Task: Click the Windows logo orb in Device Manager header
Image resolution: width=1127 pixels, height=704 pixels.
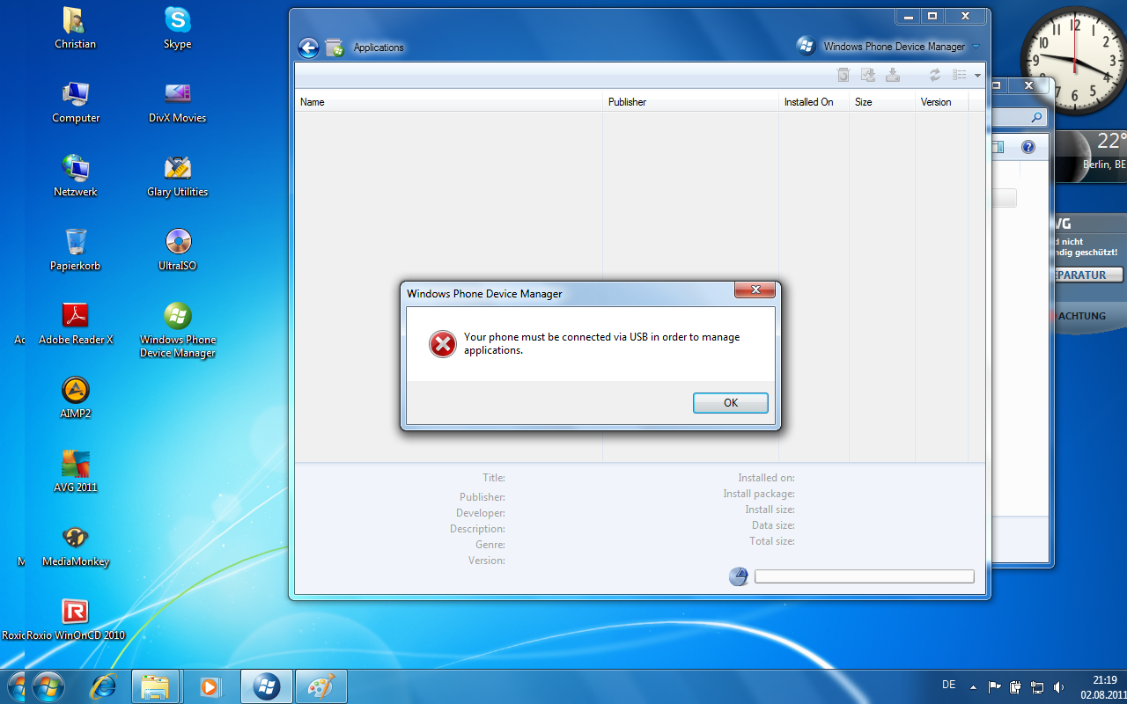Action: (x=806, y=46)
